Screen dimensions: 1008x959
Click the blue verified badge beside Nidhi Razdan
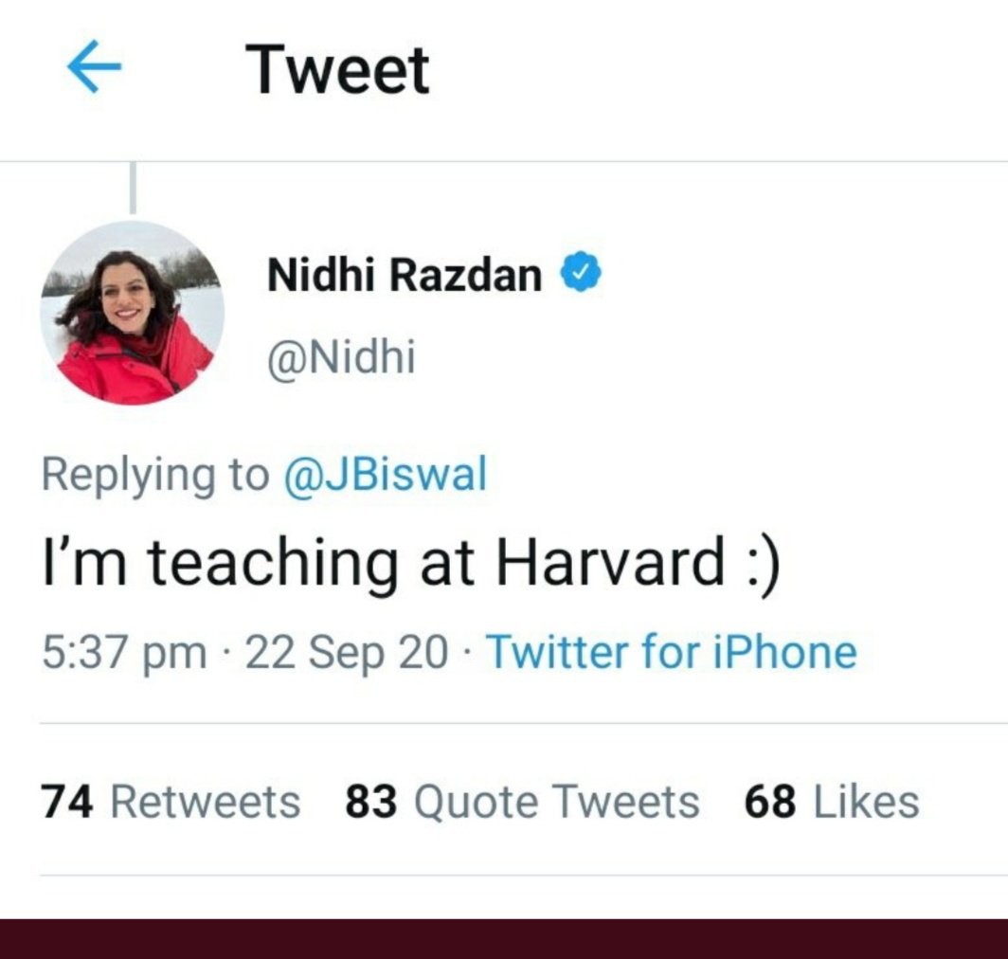tap(579, 272)
